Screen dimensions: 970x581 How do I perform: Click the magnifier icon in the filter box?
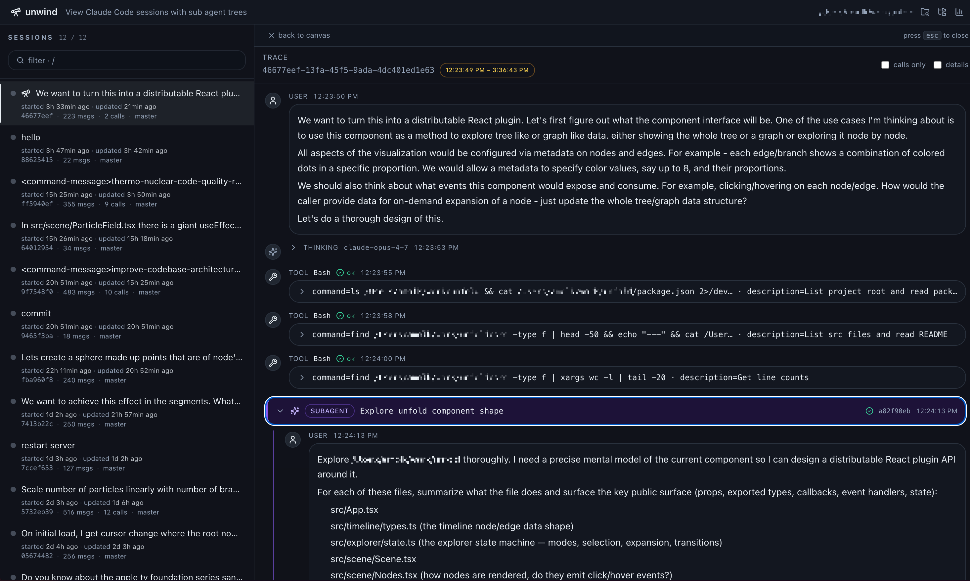pos(21,60)
